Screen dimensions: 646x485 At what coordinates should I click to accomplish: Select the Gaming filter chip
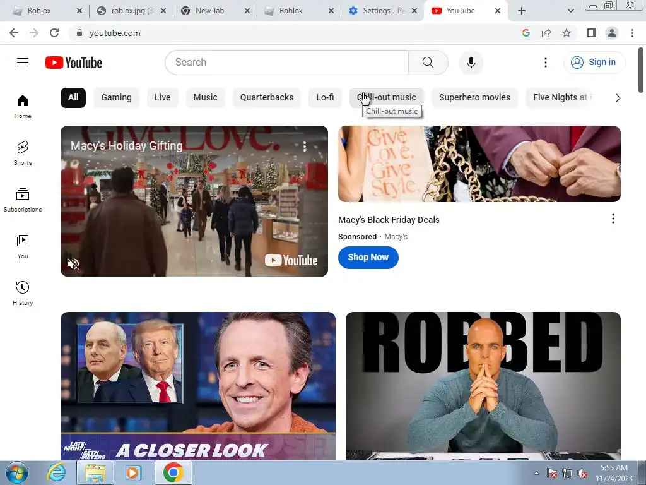[117, 98]
